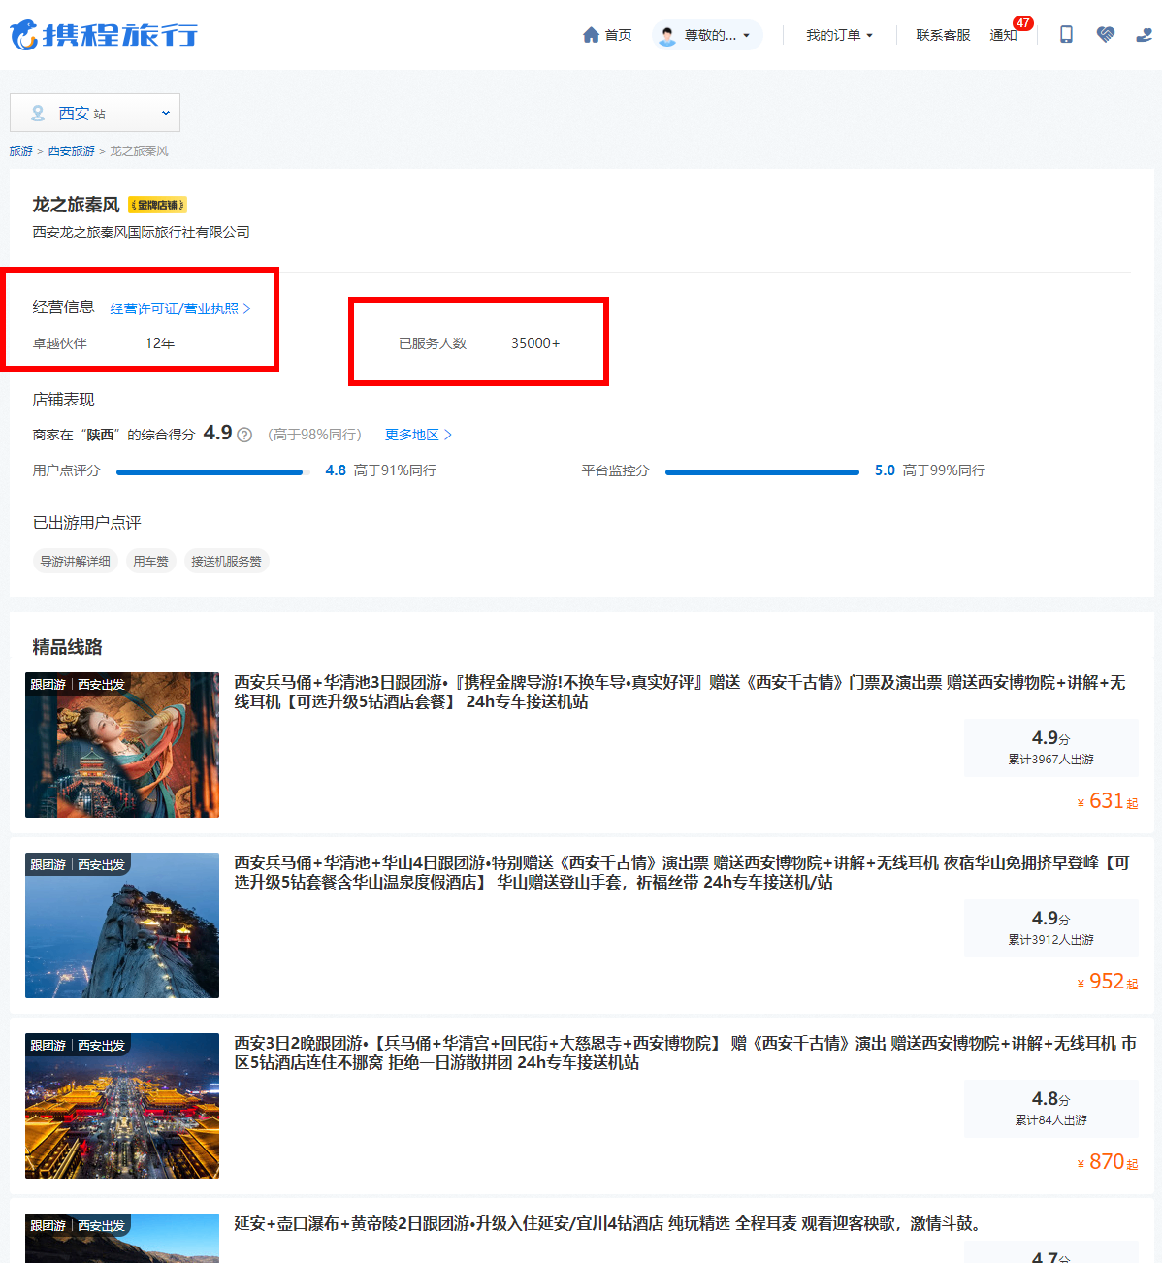Viewport: 1162px width, 1263px height.
Task: Click the 龙之旅秦风 shop name heading
Action: coord(76,205)
